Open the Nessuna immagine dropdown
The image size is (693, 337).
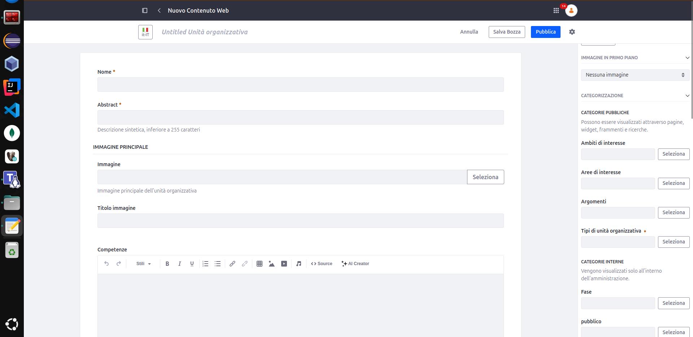click(x=635, y=75)
